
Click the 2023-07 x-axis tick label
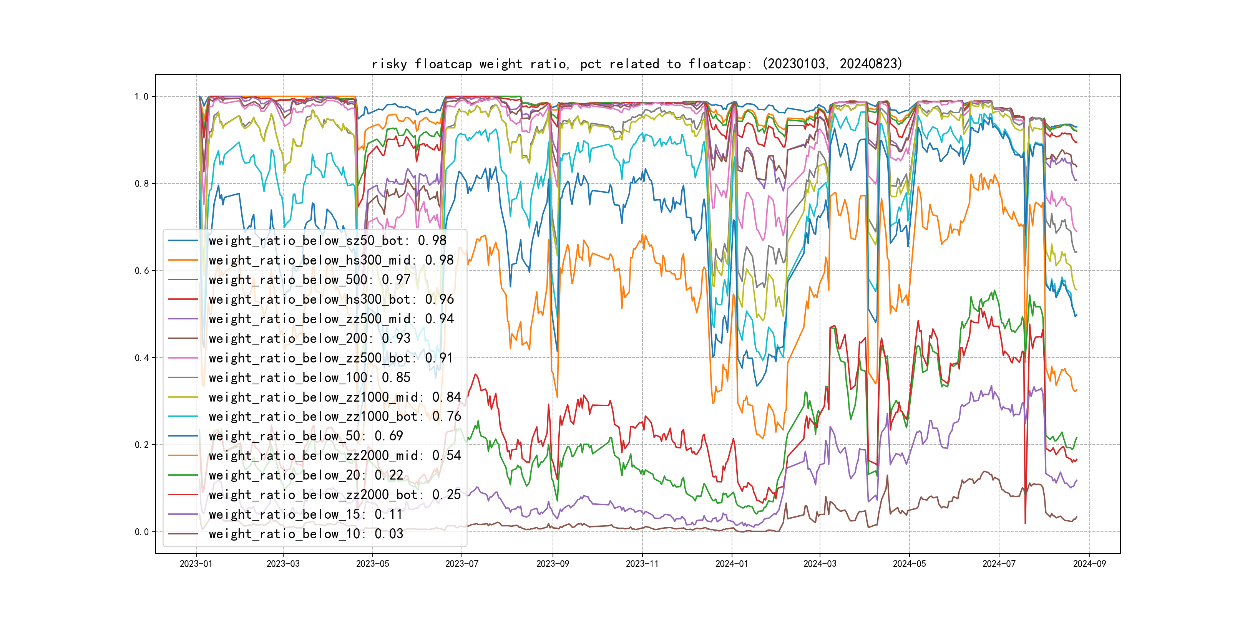pyautogui.click(x=461, y=564)
